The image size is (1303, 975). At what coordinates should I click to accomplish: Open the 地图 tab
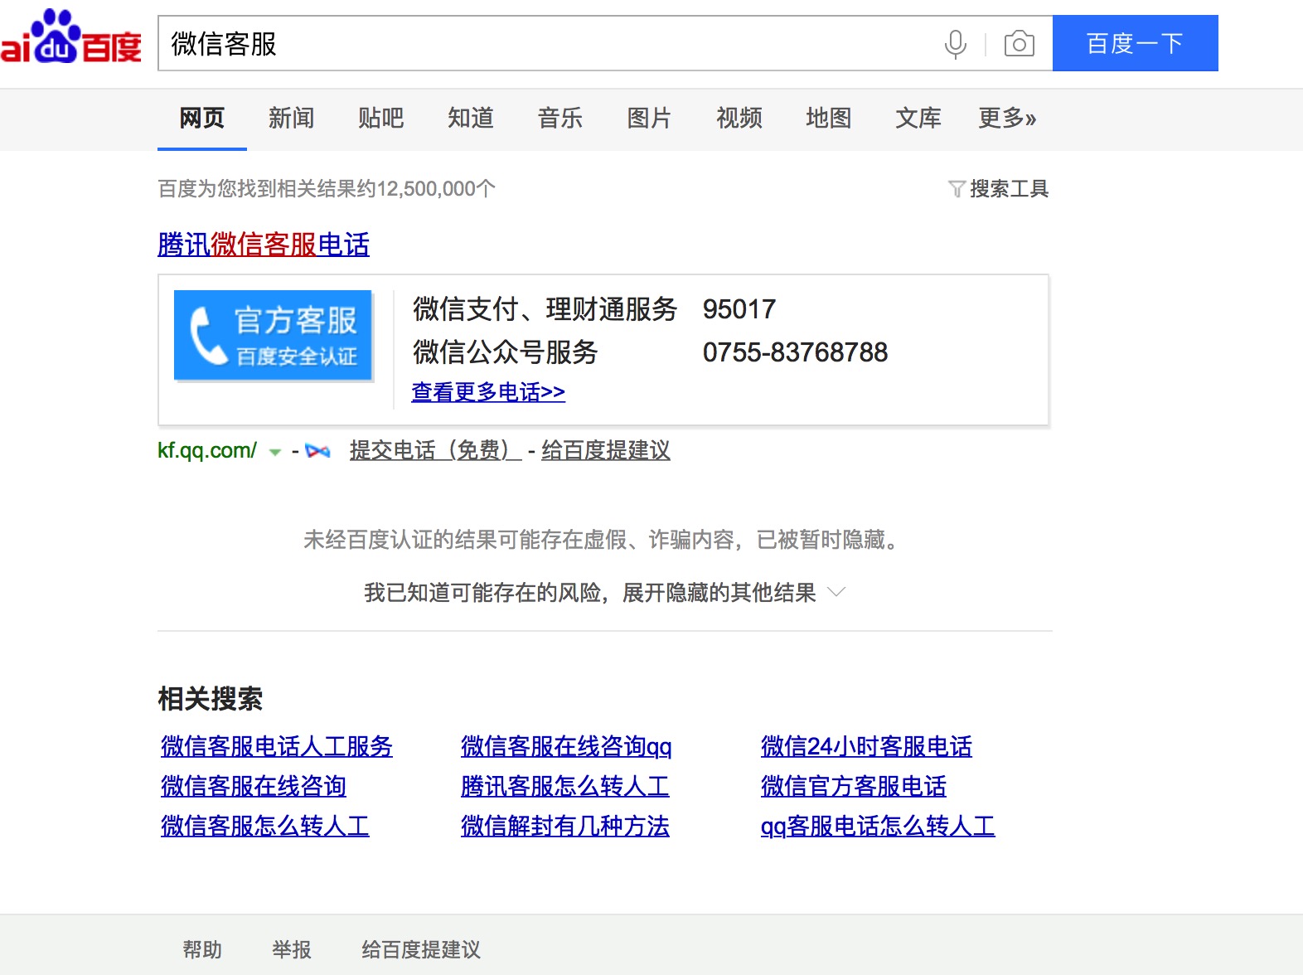(x=829, y=119)
